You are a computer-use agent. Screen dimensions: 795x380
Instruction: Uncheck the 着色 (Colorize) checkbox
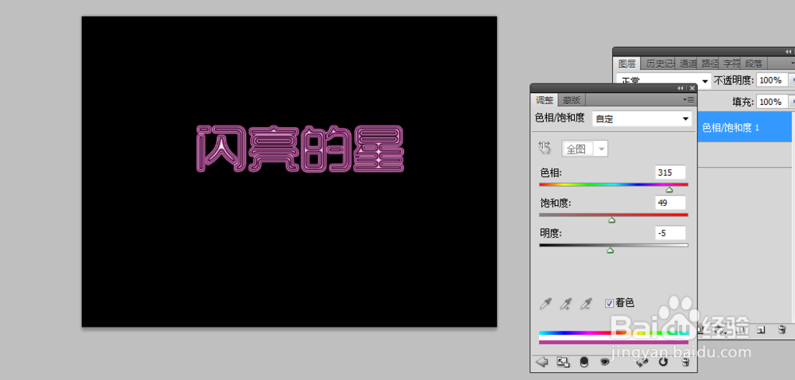click(610, 304)
